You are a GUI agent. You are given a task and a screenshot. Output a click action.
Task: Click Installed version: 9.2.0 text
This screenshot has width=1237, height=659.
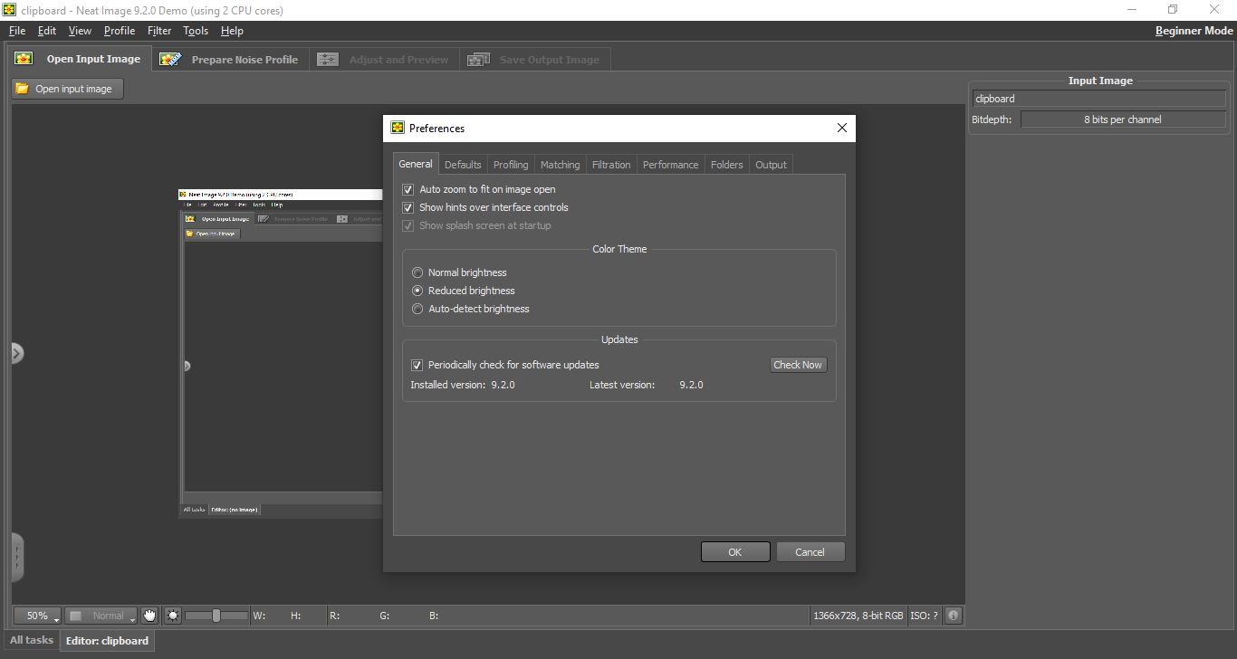463,385
